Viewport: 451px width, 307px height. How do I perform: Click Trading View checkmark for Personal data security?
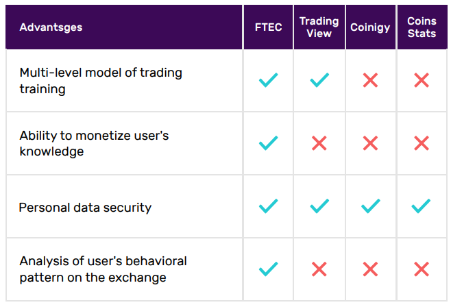(319, 206)
